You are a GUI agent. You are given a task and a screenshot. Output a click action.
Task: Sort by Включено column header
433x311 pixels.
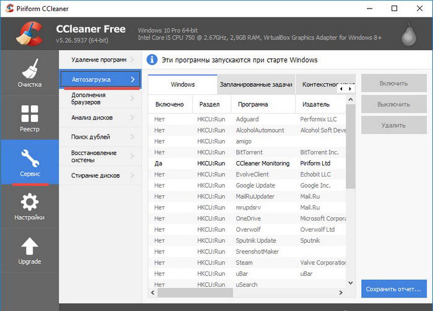[x=170, y=104]
